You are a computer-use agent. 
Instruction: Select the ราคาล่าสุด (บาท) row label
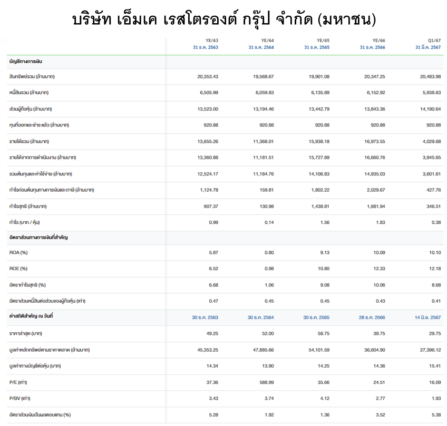pos(26,333)
